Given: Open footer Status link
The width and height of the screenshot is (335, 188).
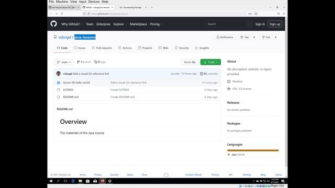Looking at the screenshot, I should 130,175.
